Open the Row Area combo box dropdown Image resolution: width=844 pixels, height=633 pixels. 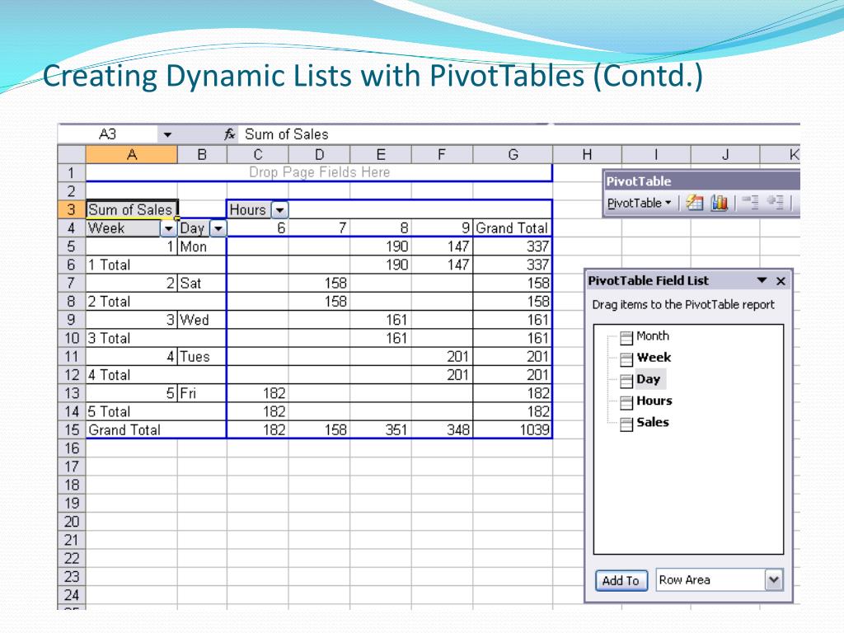(x=774, y=579)
